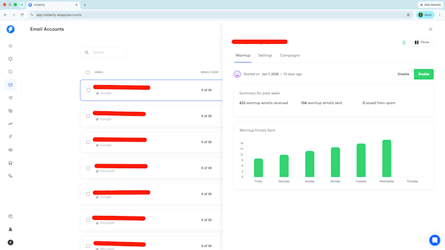Tick the second account row's checkbox
Image resolution: width=445 pixels, height=250 pixels.
tap(88, 116)
